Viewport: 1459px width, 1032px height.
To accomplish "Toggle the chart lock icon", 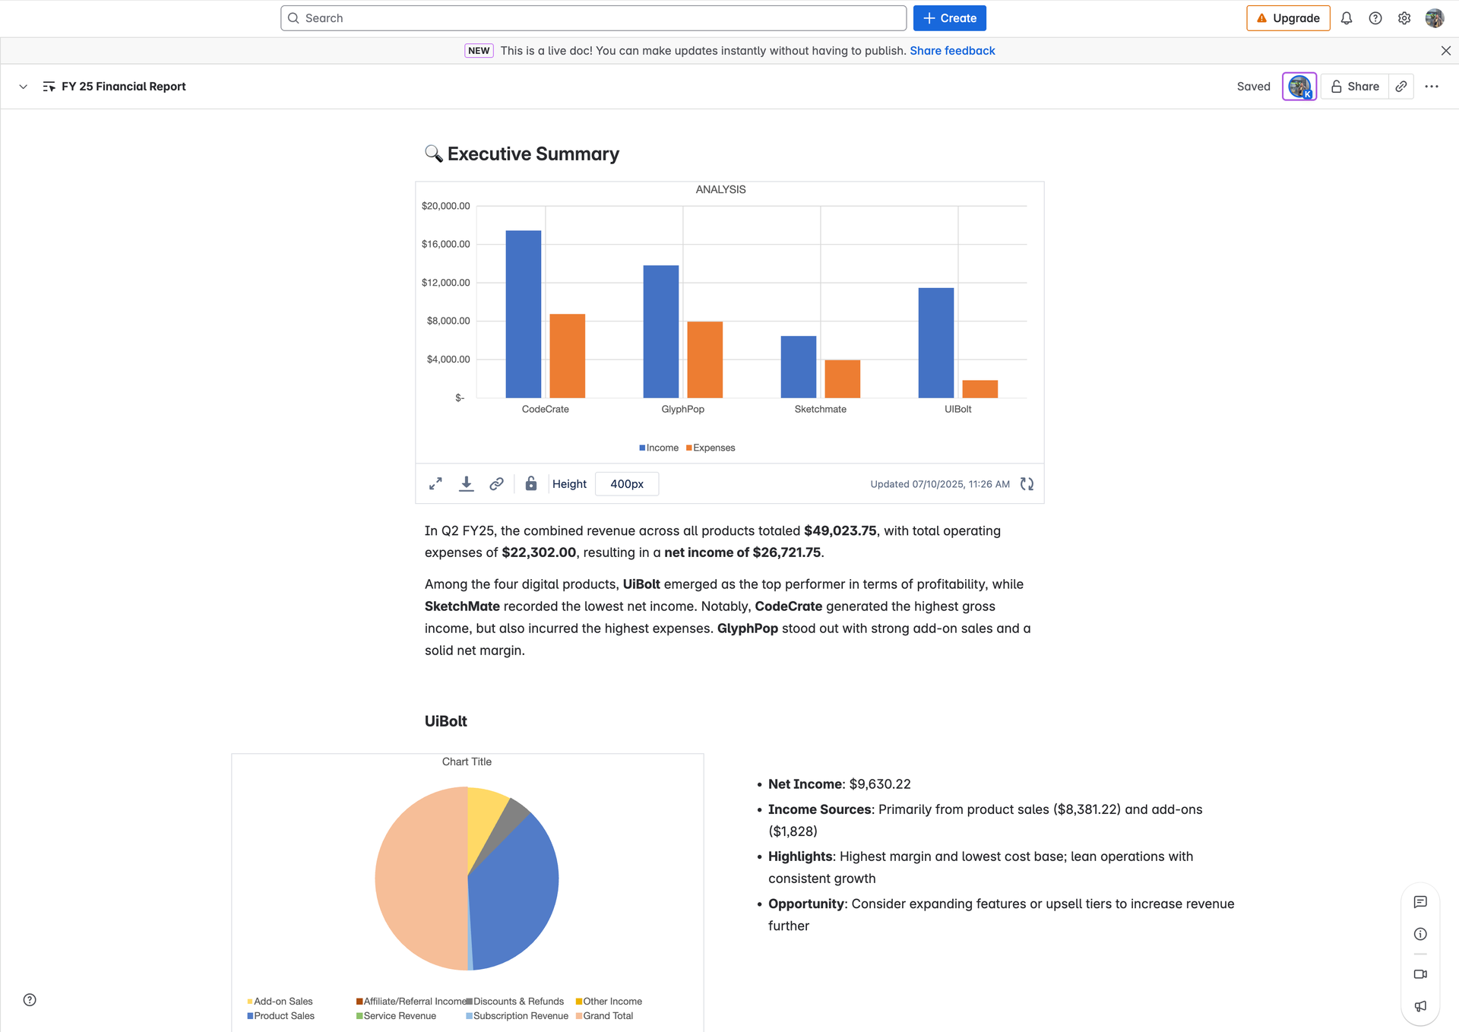I will coord(531,484).
